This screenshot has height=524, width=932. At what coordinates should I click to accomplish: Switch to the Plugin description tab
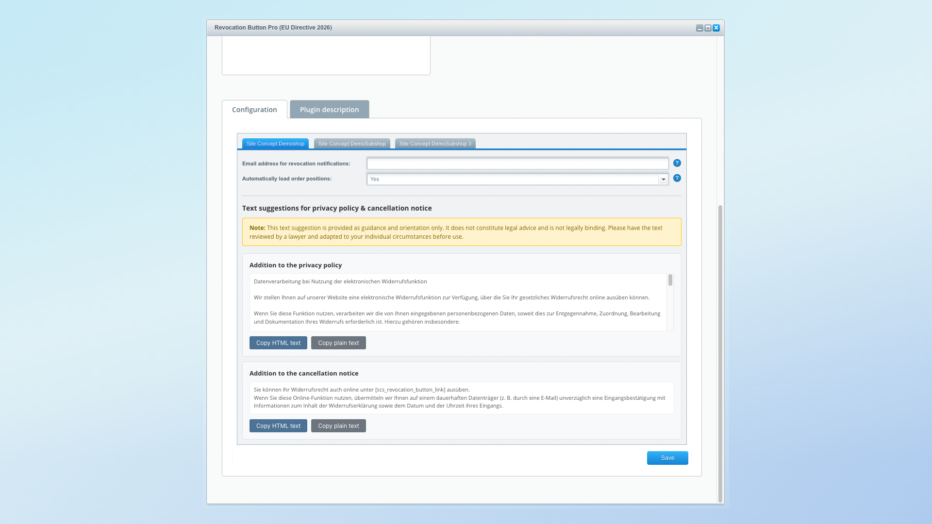tap(330, 110)
